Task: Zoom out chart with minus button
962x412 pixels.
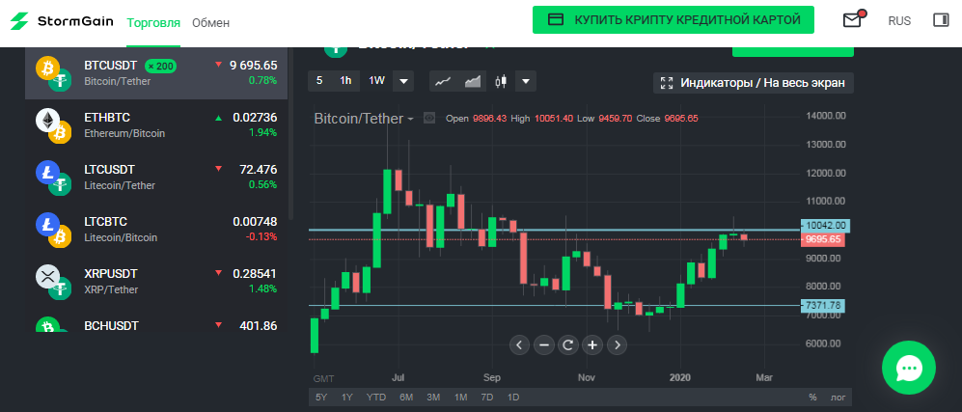Action: pos(543,345)
